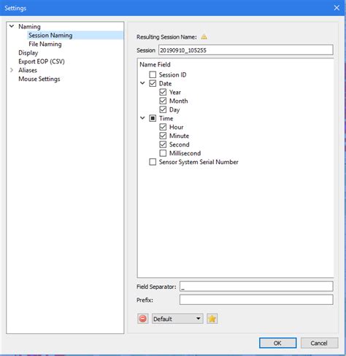346x356 pixels.
Task: Open File Naming settings
Action: (45, 44)
